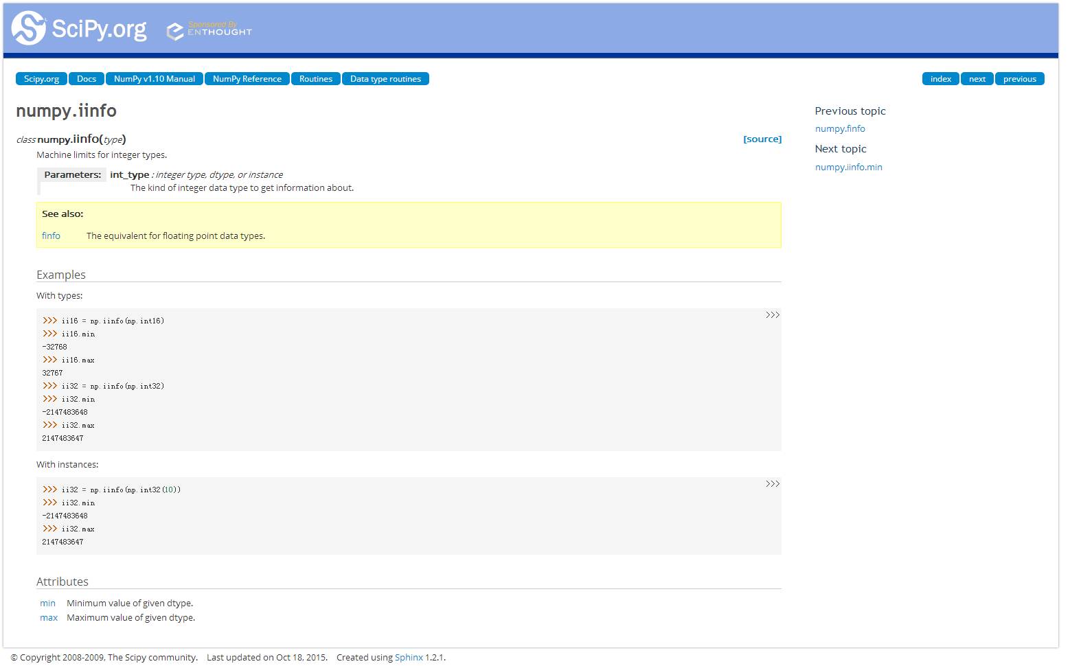The width and height of the screenshot is (1070, 666).
Task: Go to the next page button
Action: (x=977, y=79)
